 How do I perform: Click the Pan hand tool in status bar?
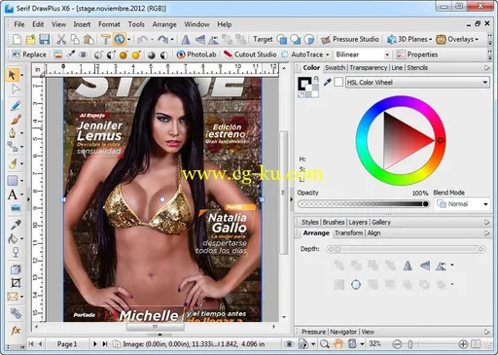[x=338, y=344]
